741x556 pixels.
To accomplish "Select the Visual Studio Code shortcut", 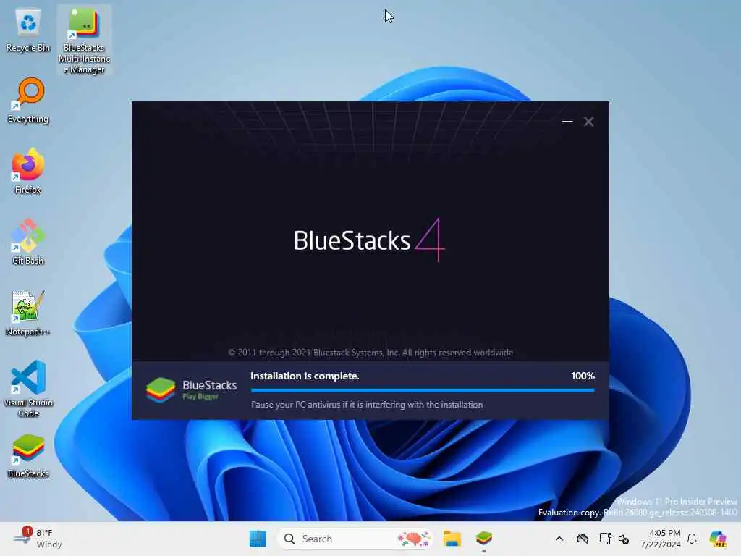I will (x=28, y=389).
